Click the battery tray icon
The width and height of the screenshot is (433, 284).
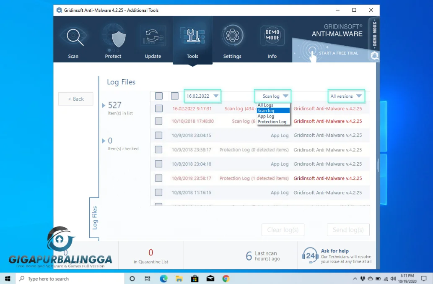coord(378,279)
